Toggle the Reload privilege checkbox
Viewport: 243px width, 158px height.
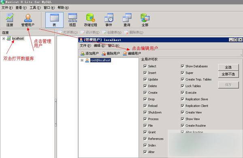click(x=145, y=106)
